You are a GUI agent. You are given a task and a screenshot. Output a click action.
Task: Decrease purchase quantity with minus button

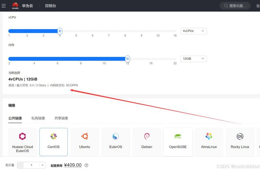pyautogui.click(x=20, y=165)
